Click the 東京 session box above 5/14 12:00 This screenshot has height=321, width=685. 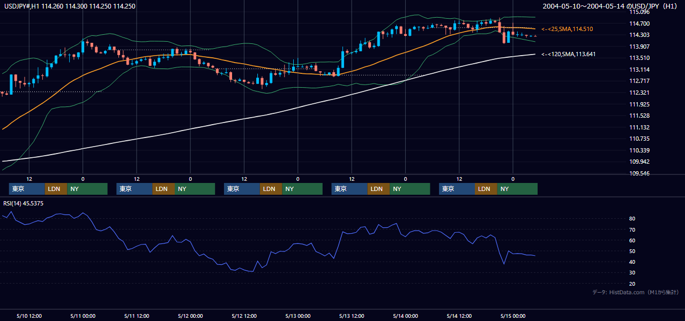coord(457,189)
